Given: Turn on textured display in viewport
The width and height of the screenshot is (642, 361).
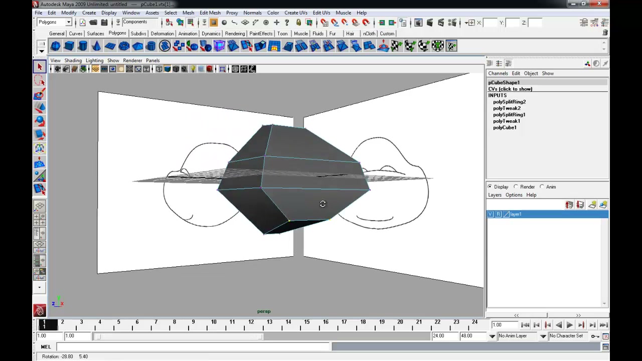Looking at the screenshot, I should click(x=185, y=69).
